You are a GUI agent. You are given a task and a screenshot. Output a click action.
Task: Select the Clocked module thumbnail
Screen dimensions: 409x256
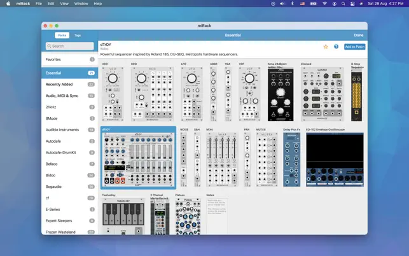point(322,94)
